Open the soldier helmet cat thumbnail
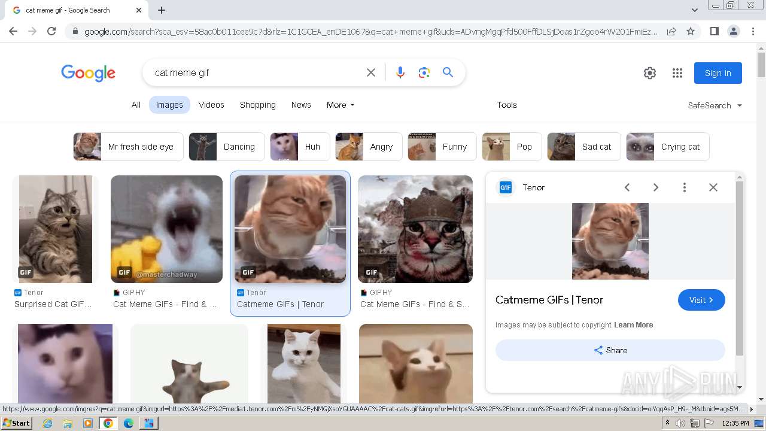This screenshot has width=766, height=431. pos(415,229)
